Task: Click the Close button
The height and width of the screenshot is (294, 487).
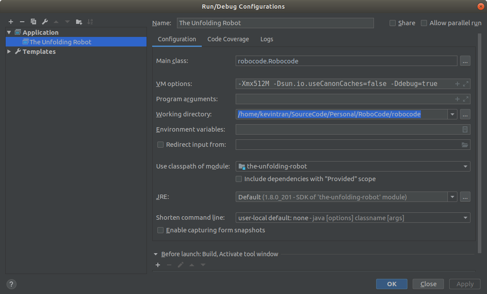Action: point(428,284)
